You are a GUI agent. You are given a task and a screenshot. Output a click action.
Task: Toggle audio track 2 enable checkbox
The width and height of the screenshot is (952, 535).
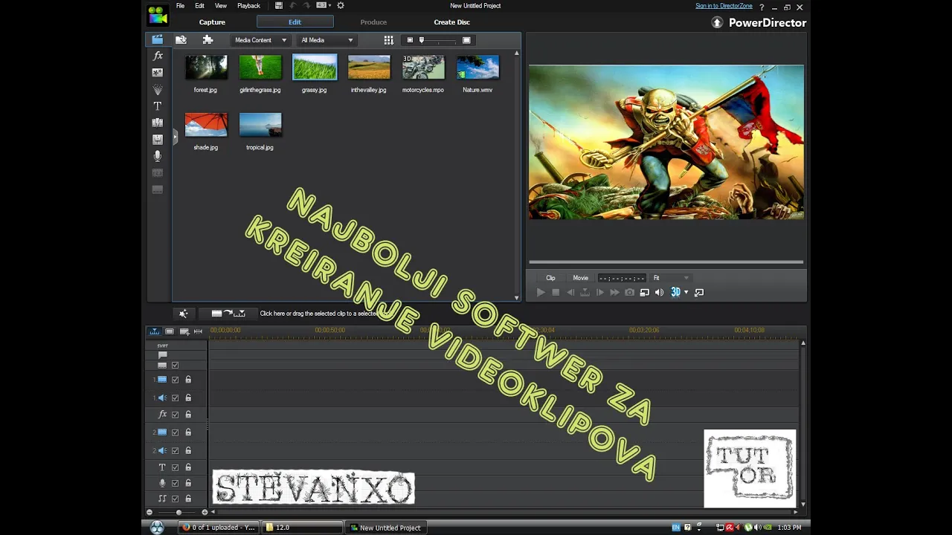tap(176, 451)
